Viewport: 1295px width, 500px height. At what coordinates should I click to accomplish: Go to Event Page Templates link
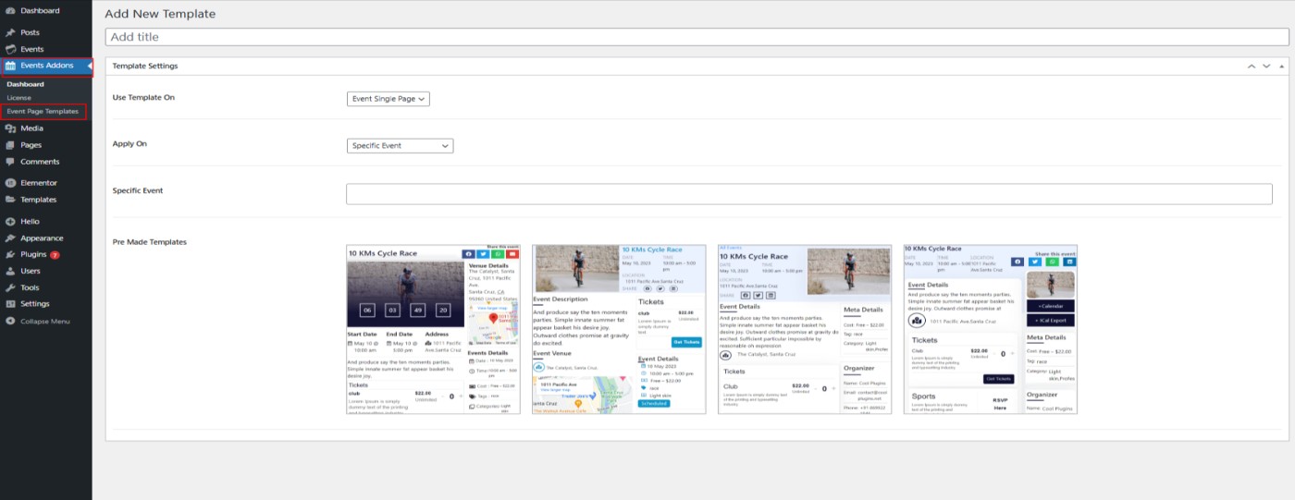pos(43,111)
